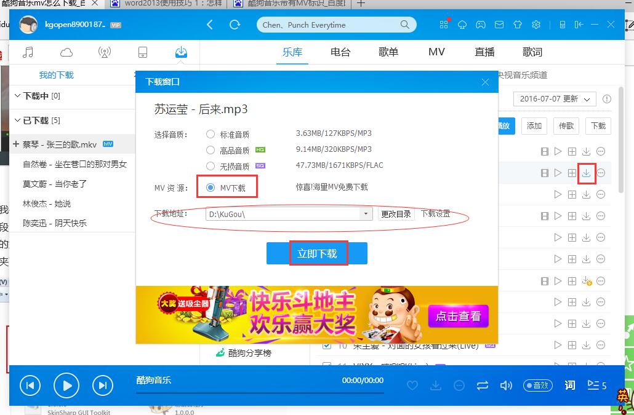634x415 pixels.
Task: Switch to the 歌词 tab
Action: click(532, 52)
